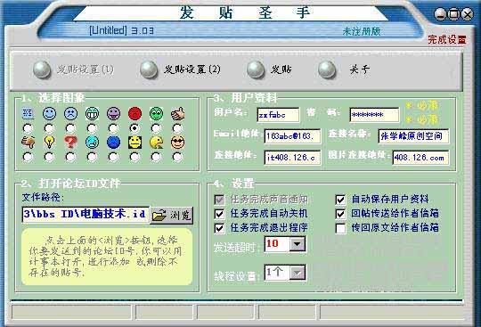
Task: Toggle 任务完成自动关机 checkbox
Action: pyautogui.click(x=219, y=214)
